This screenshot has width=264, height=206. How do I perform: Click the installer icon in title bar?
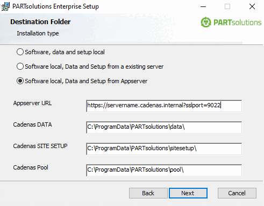click(x=5, y=6)
